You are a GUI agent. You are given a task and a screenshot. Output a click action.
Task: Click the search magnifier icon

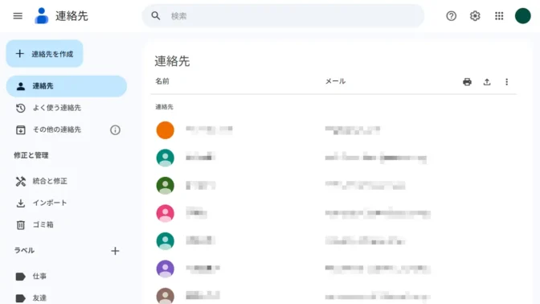tap(156, 16)
